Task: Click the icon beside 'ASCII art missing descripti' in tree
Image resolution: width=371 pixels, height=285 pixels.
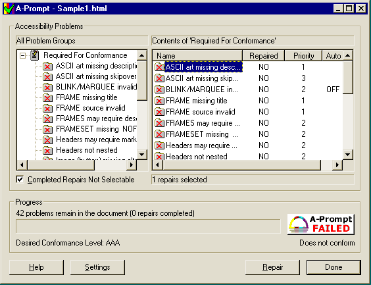Action: click(x=47, y=66)
